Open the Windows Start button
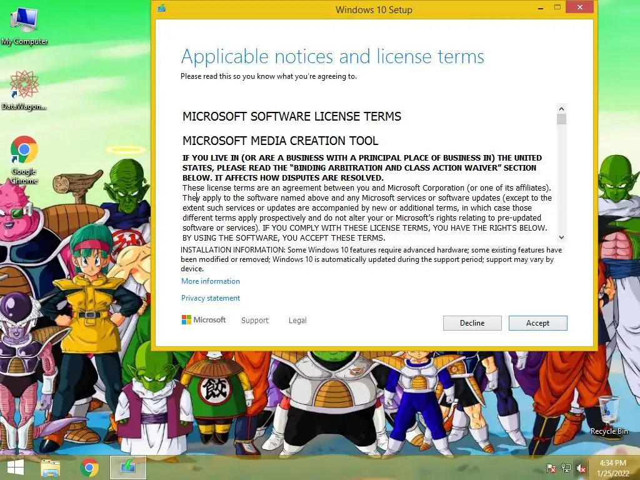Screen dimensions: 640x480 (x=16, y=467)
